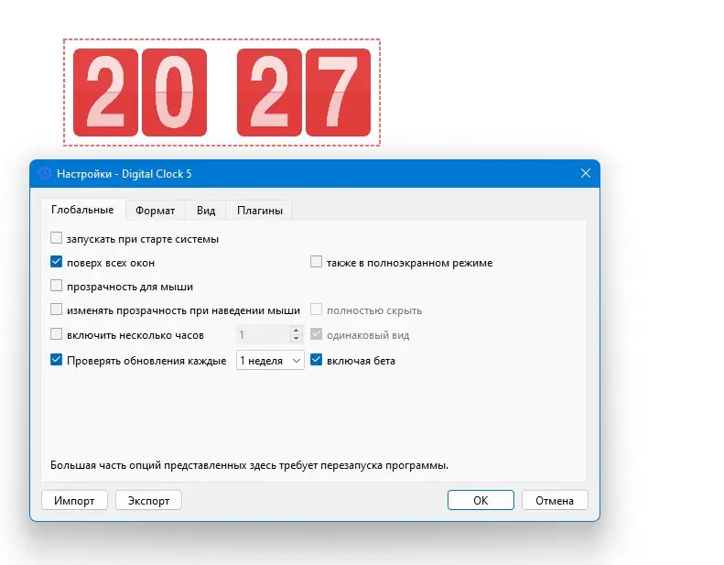The image size is (724, 565).
Task: Uncheck 'поверх всех окон' option
Action: pos(56,262)
